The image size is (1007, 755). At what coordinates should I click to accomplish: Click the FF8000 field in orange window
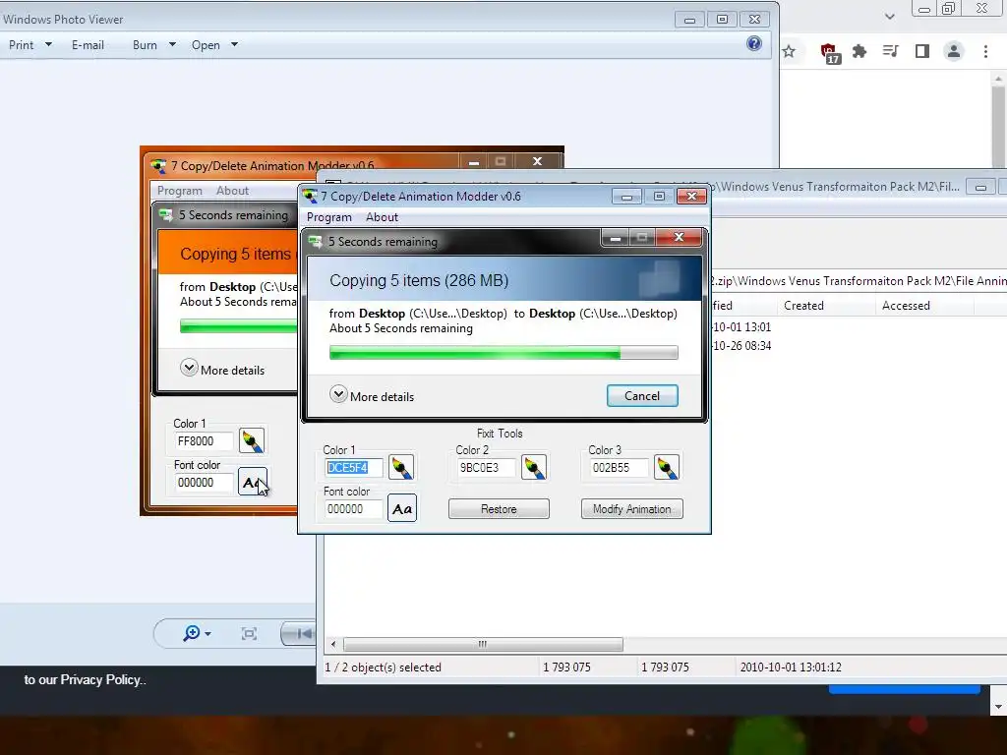tap(204, 441)
